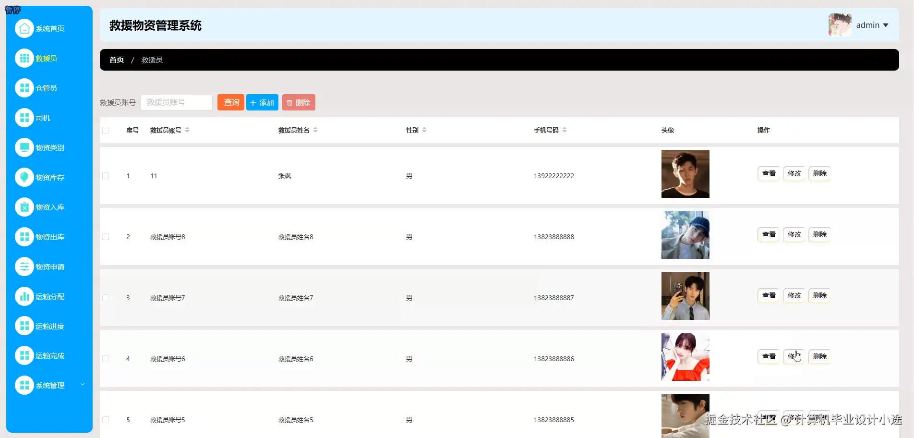Click phone number 13922222222
Image resolution: width=914 pixels, height=438 pixels.
tap(554, 176)
